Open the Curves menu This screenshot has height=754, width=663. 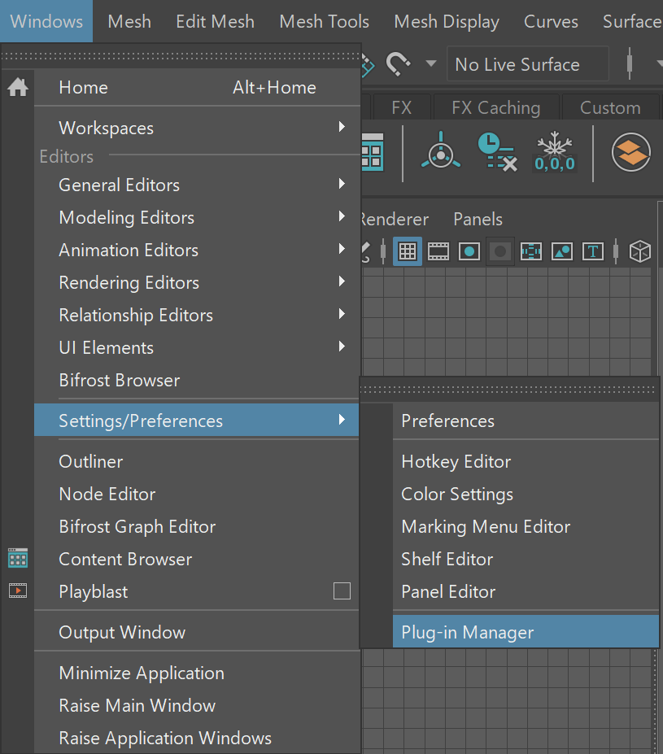551,21
